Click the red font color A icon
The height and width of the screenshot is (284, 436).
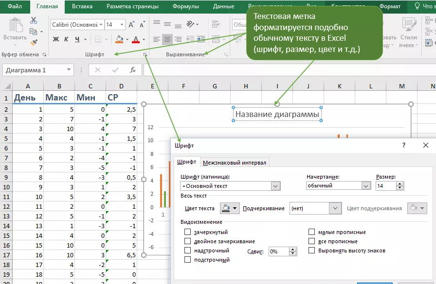(x=136, y=39)
